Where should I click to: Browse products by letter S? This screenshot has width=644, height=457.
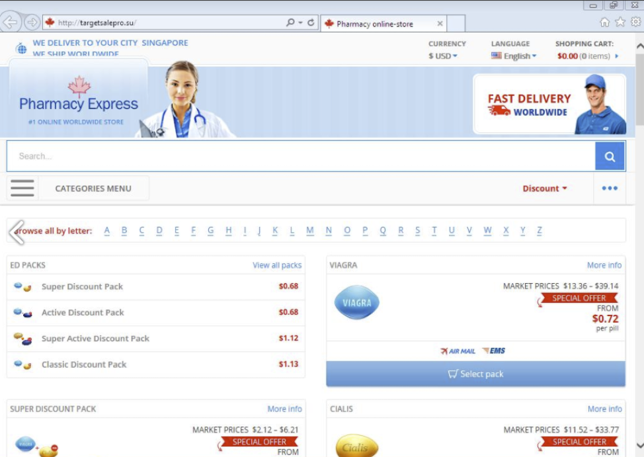(418, 231)
